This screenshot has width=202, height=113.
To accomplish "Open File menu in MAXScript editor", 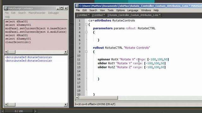I will coord(78,10).
